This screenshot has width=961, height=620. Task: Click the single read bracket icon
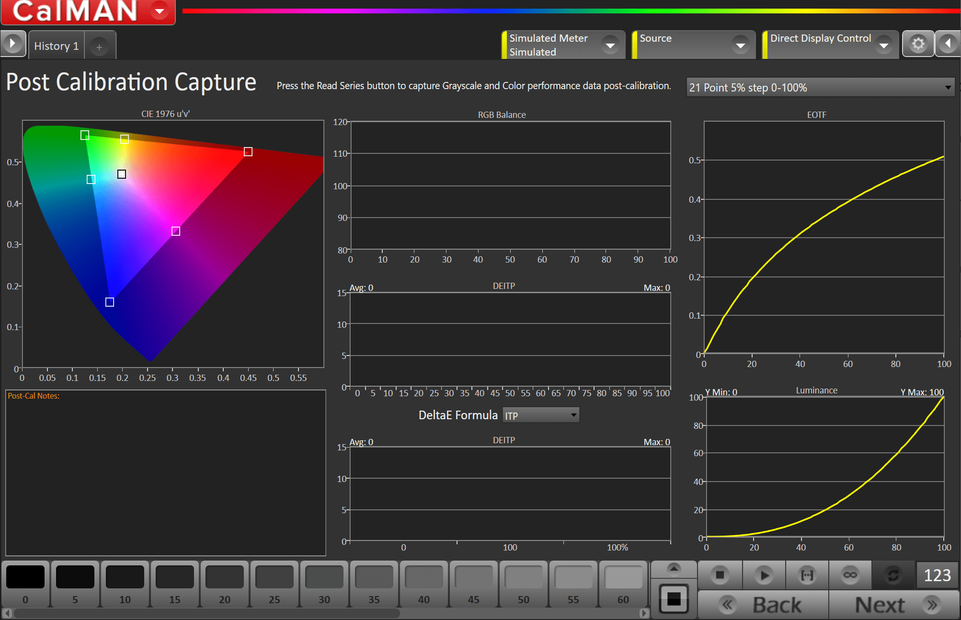[x=807, y=574]
